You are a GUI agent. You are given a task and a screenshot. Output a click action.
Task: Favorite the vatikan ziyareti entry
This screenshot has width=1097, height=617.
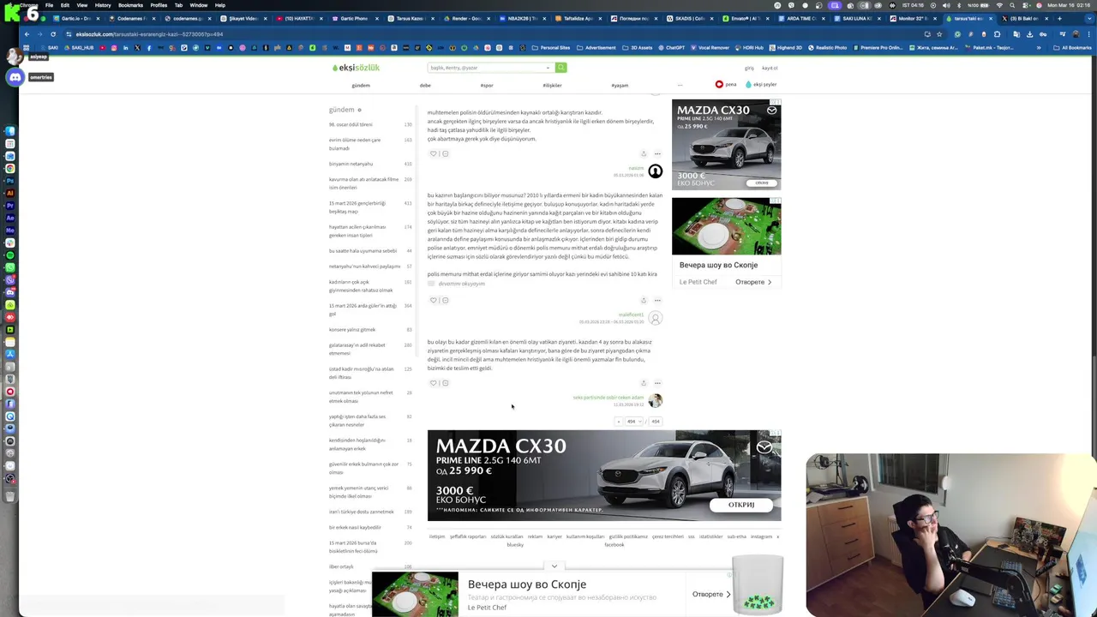click(434, 383)
